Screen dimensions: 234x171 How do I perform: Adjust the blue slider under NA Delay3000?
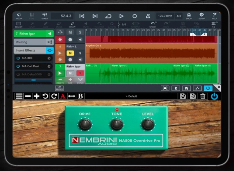(x=33, y=80)
